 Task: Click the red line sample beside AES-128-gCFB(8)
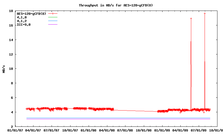click(x=53, y=13)
